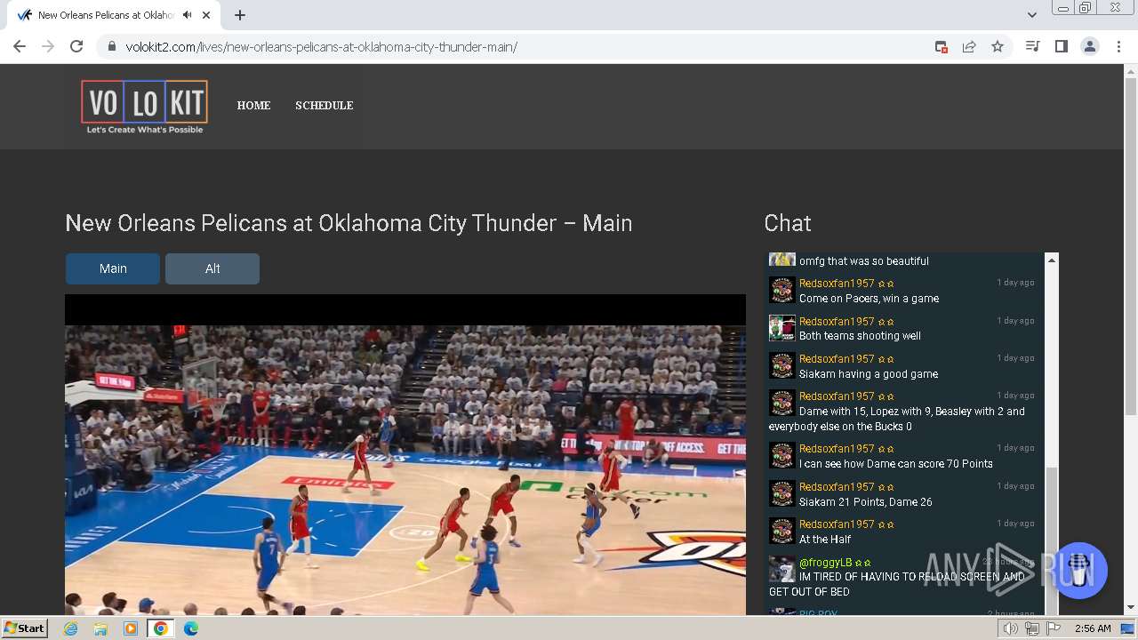Go back to the previous page
This screenshot has height=640, width=1138.
click(x=20, y=46)
